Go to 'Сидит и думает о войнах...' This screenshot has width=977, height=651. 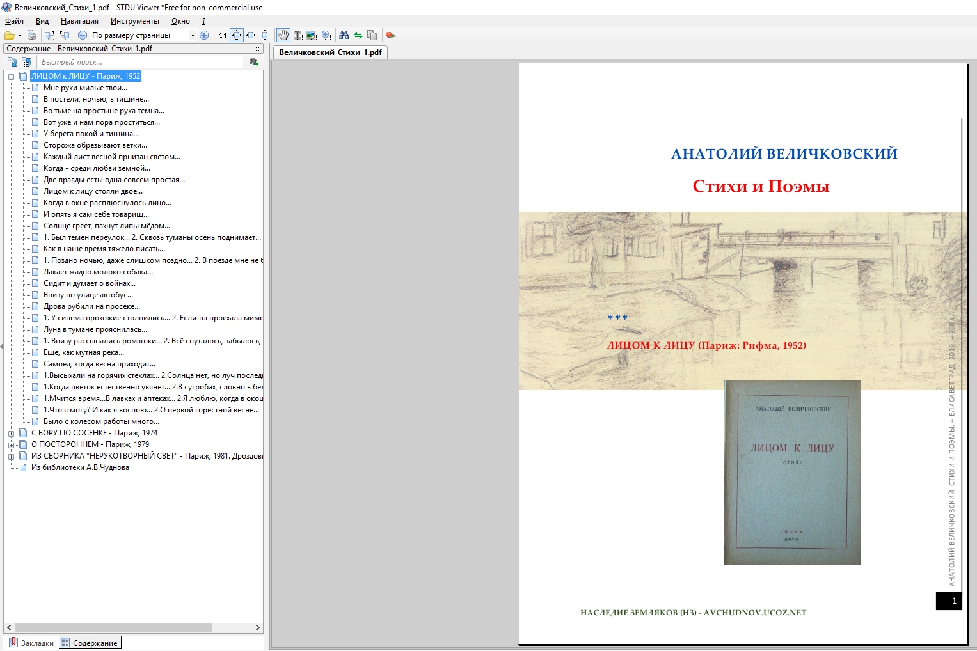click(90, 283)
